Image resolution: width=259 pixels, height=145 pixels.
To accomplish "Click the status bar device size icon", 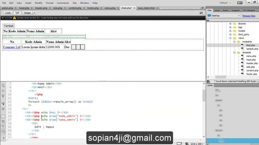I will click(179, 144).
